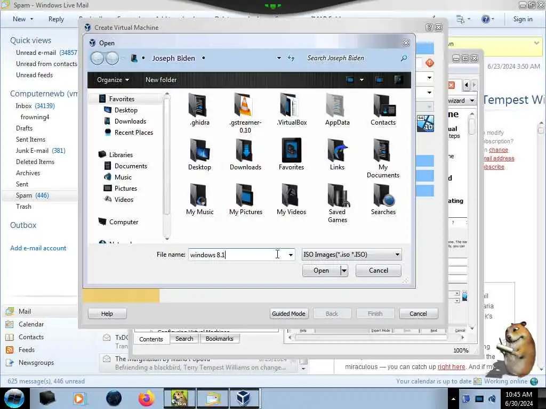The image size is (546, 409).
Task: Expand the File name dropdown arrow
Action: (291, 255)
